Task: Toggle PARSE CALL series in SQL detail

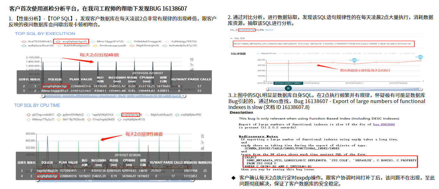Action: click(407, 53)
